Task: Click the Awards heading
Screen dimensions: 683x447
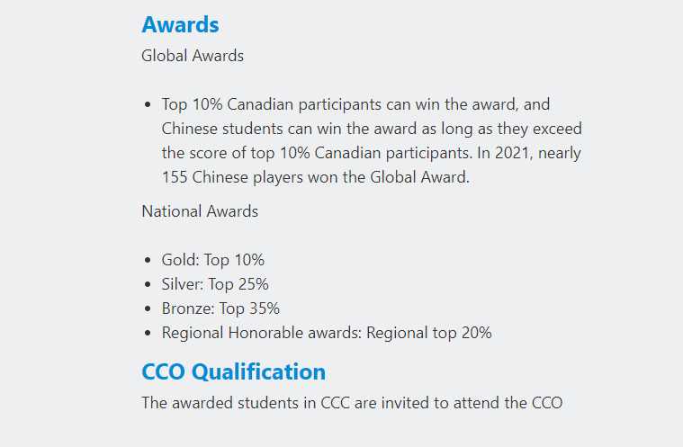Action: [180, 24]
